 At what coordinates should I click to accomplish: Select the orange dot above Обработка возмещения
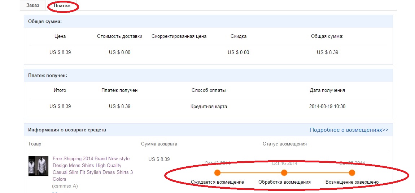click(x=284, y=172)
